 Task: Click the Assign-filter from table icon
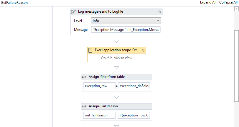coord(84,77)
